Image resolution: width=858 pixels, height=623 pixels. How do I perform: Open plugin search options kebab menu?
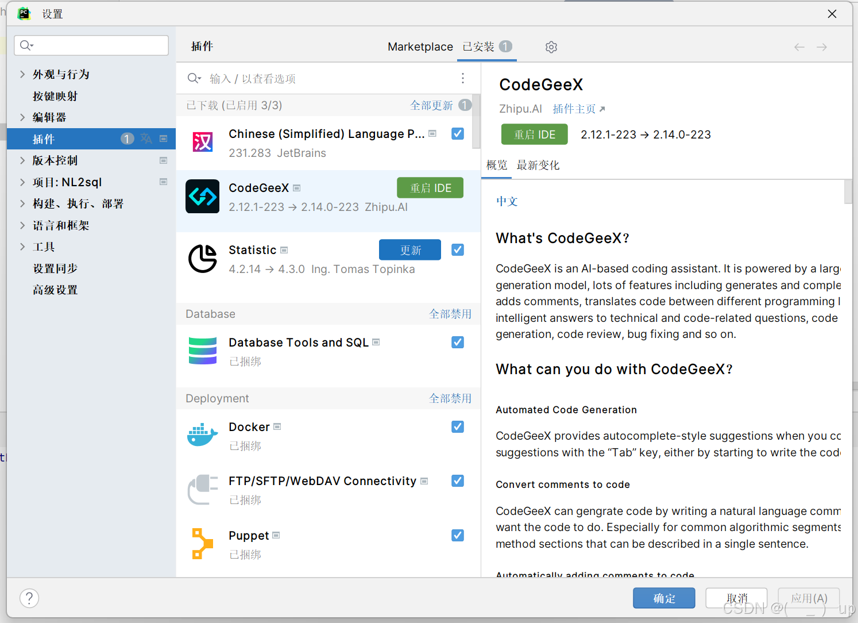[x=463, y=78]
